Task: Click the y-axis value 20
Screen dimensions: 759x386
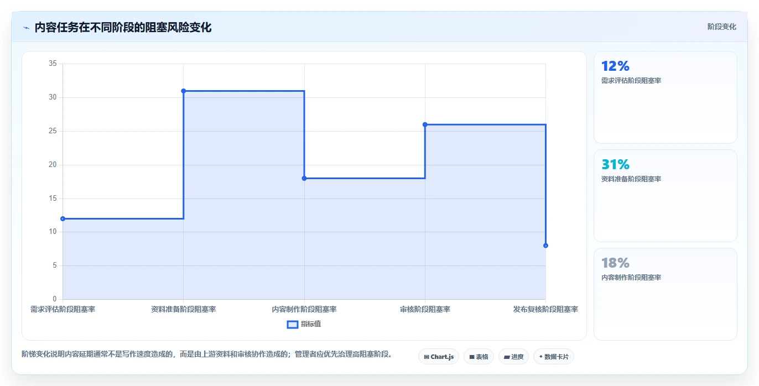Action: coord(53,165)
